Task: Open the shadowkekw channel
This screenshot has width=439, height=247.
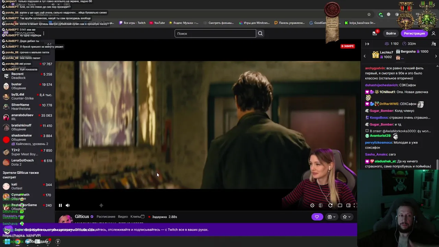Action: pyautogui.click(x=27, y=139)
